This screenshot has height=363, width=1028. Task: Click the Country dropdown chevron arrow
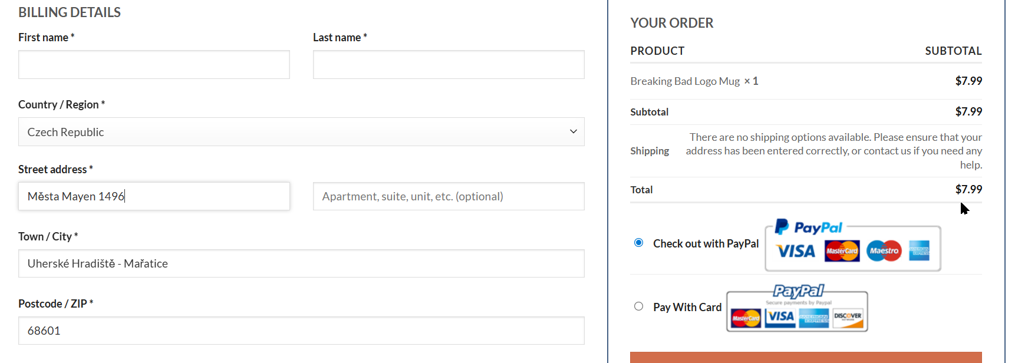click(x=573, y=132)
